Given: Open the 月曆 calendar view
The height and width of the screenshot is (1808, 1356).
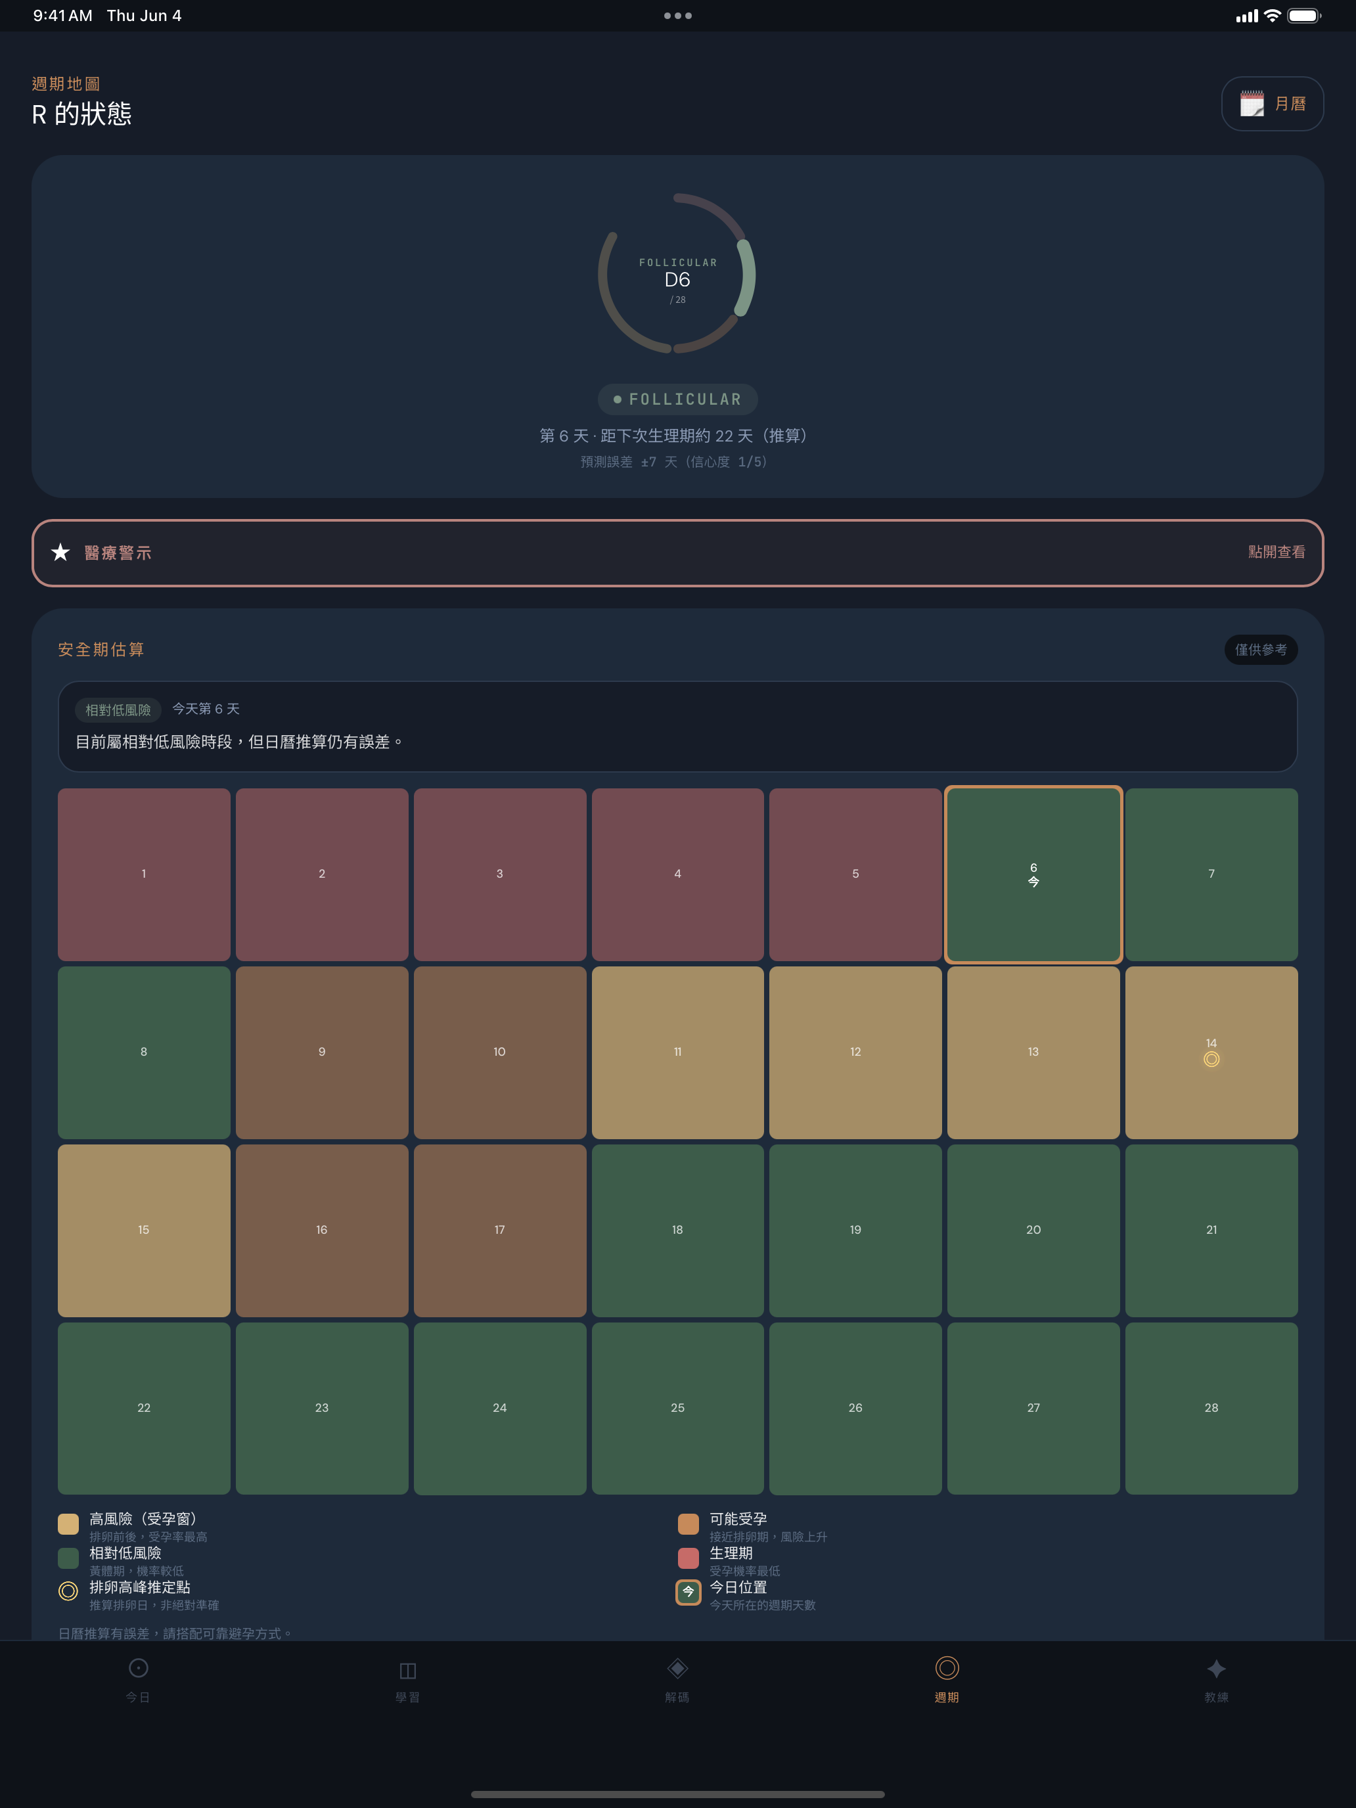Looking at the screenshot, I should [x=1272, y=104].
